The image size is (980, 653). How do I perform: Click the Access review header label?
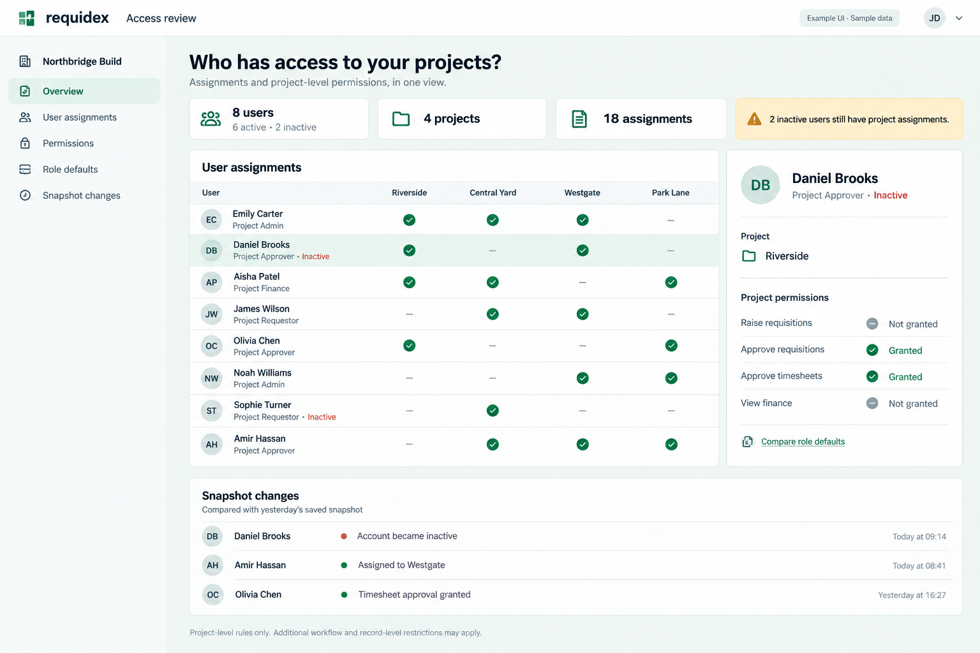pyautogui.click(x=161, y=18)
